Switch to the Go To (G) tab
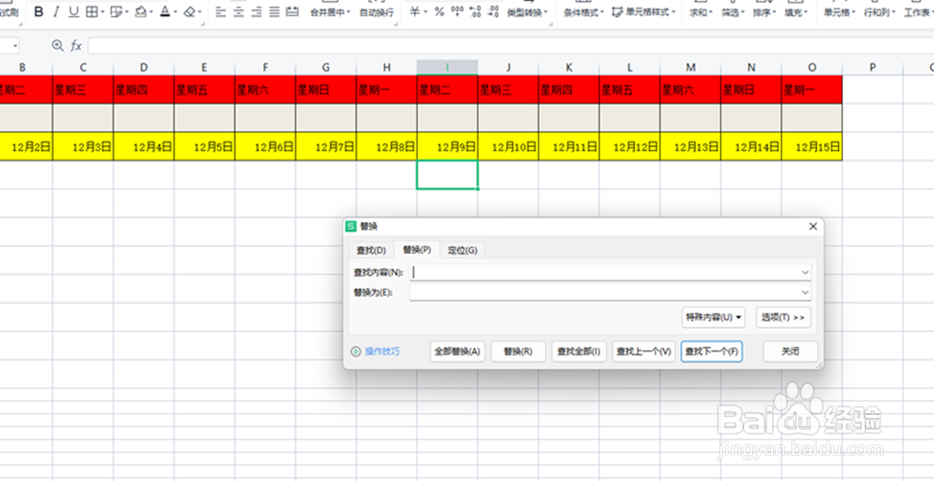Viewport: 934px width, 481px height. [462, 249]
